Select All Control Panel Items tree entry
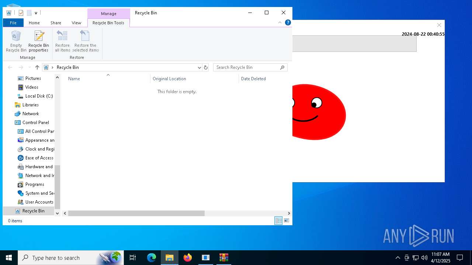This screenshot has width=472, height=265. [x=39, y=131]
